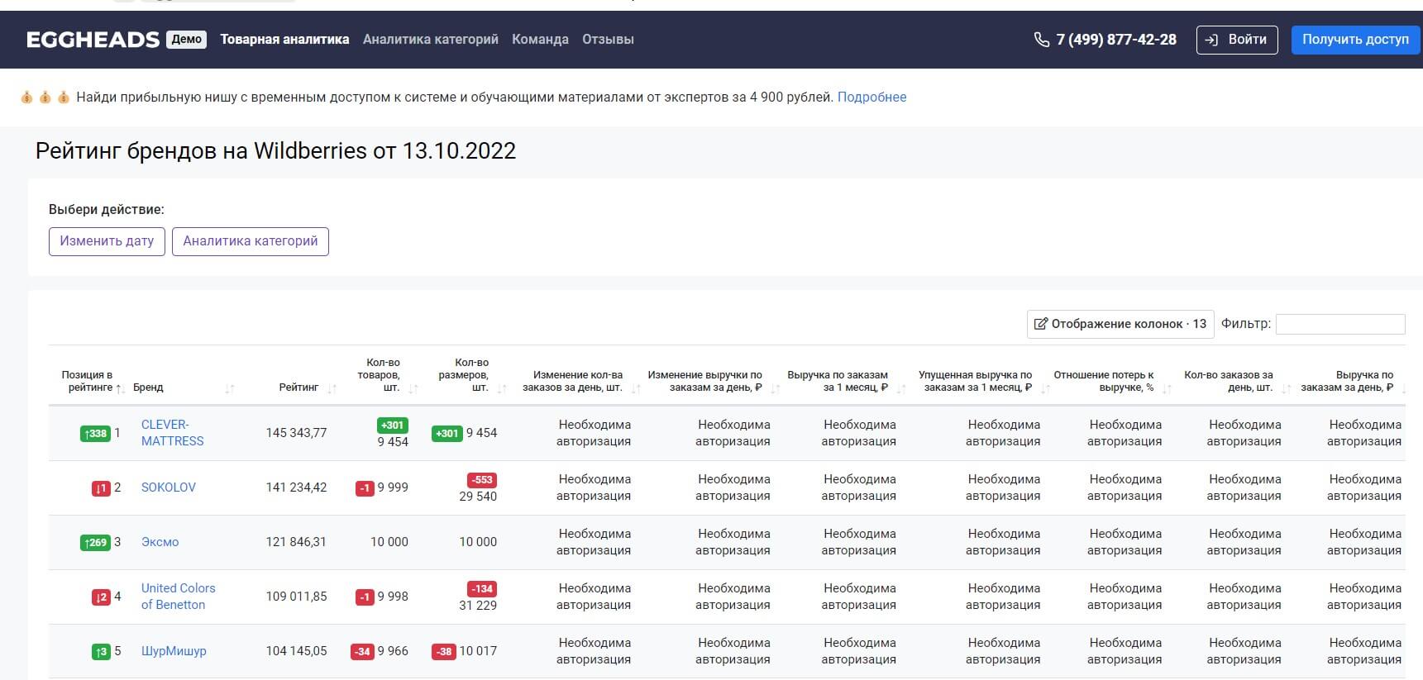Click the -34 badge in ШурМишур row
The image size is (1423, 680).
tap(363, 651)
